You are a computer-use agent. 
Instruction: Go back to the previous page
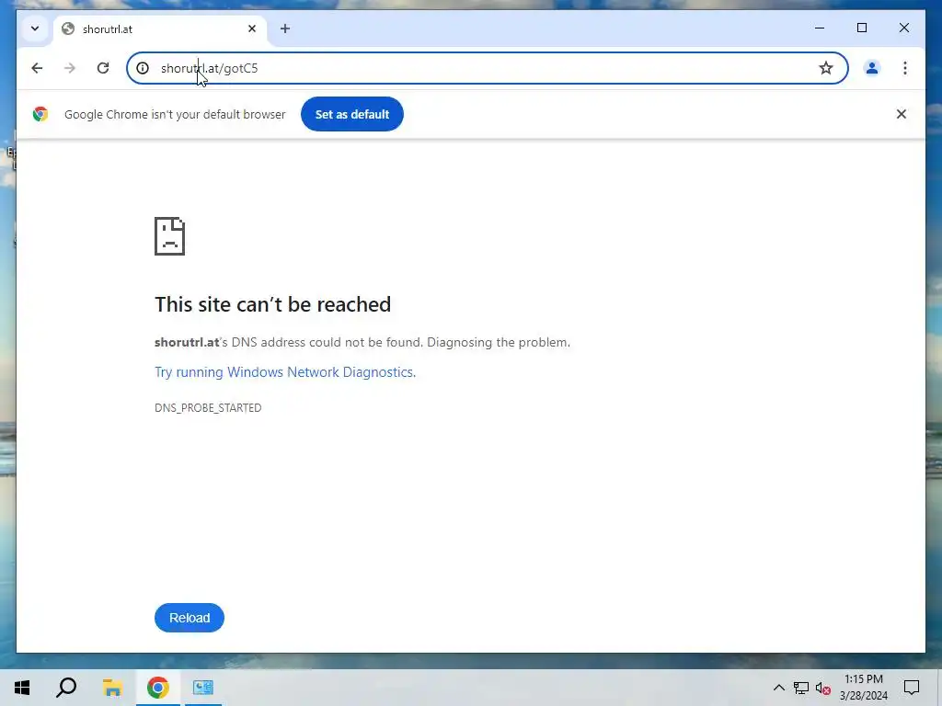pos(37,68)
